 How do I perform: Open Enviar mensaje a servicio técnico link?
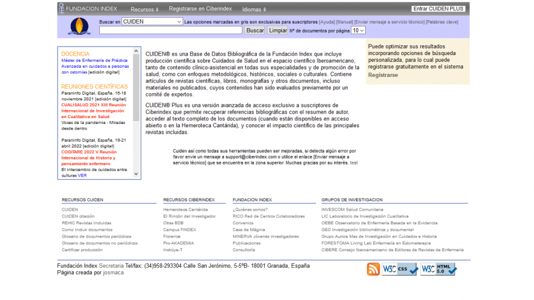(389, 22)
